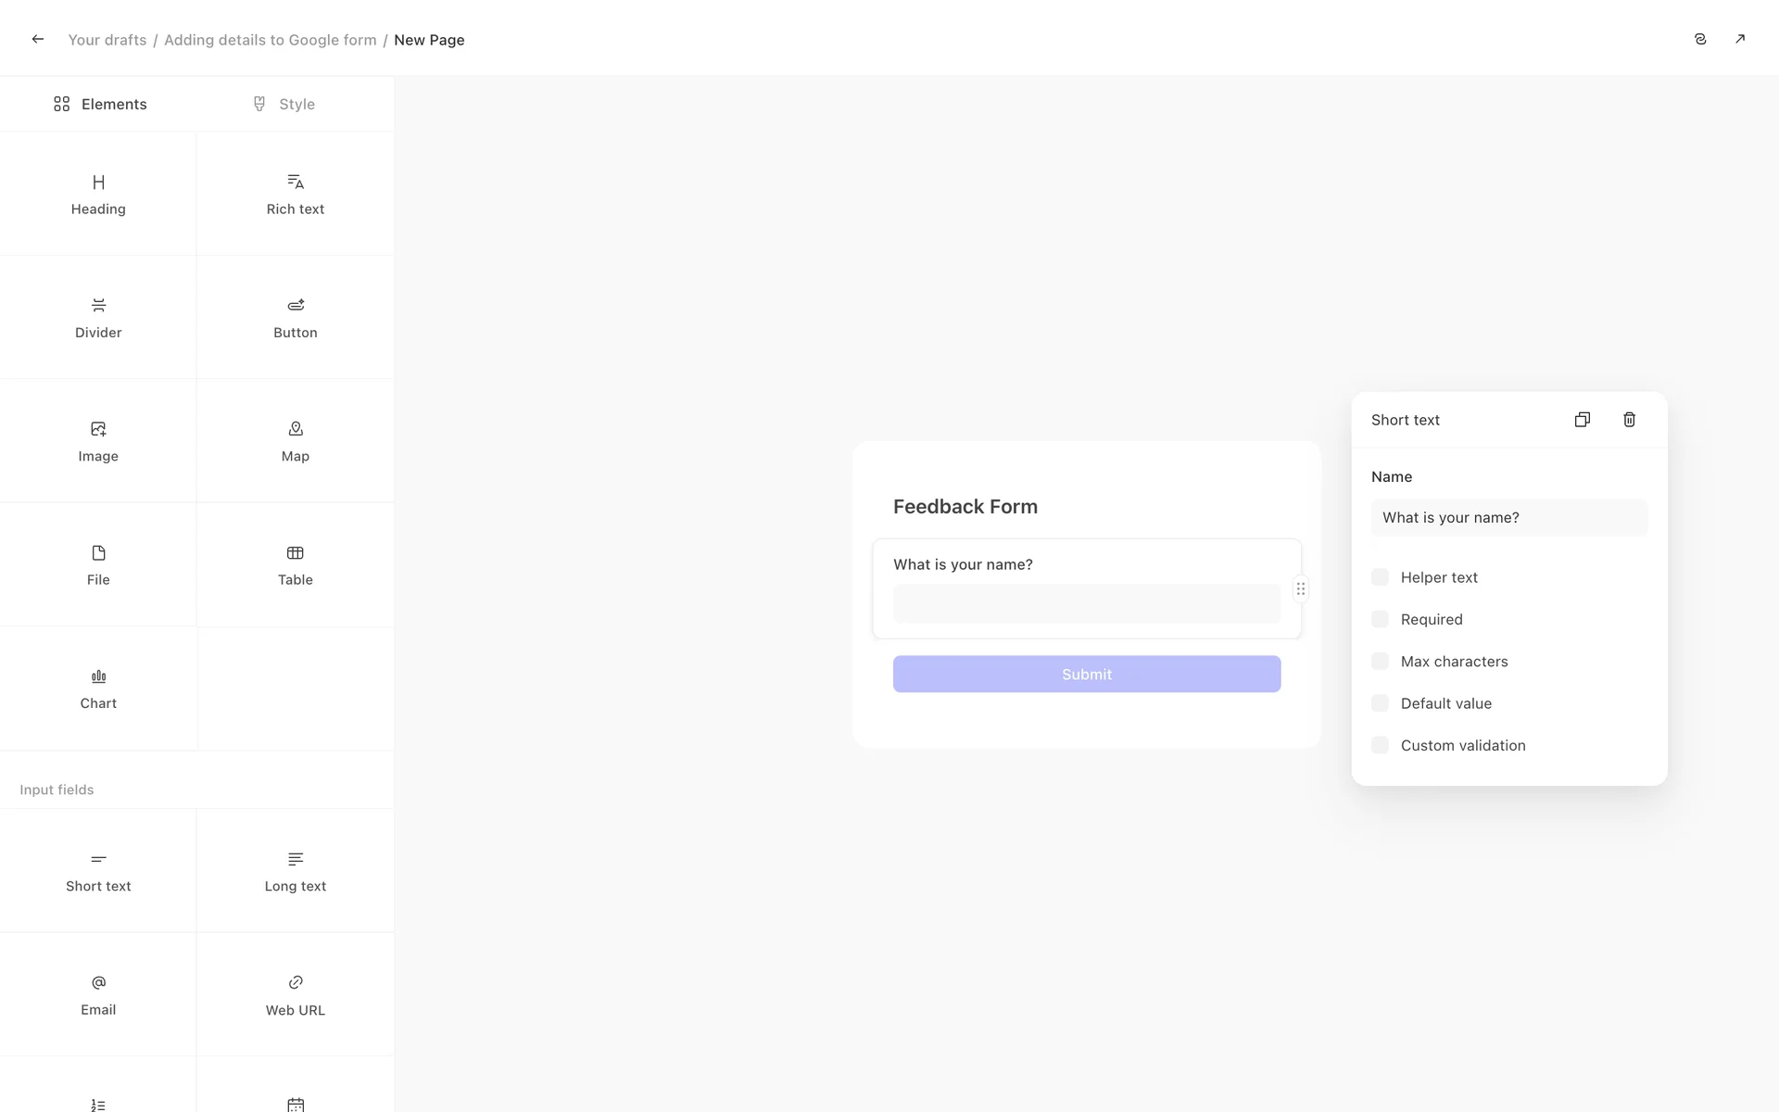Insert a Table element
Screen dimensions: 1779x1112
295,564
